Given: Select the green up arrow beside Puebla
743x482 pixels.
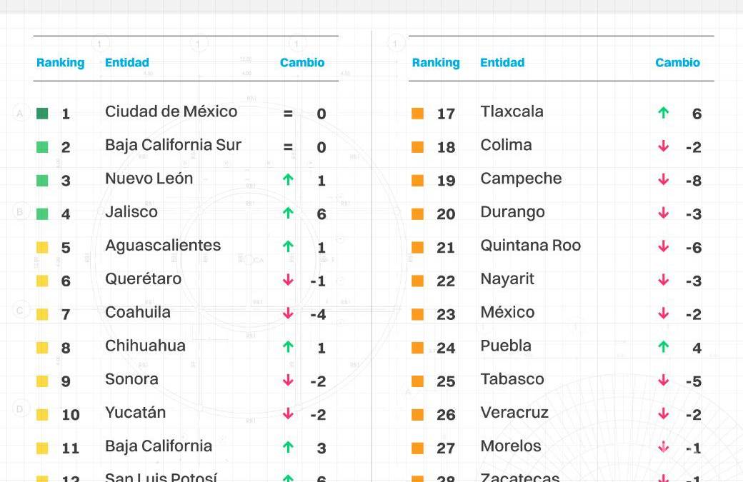Looking at the screenshot, I should pyautogui.click(x=664, y=347).
